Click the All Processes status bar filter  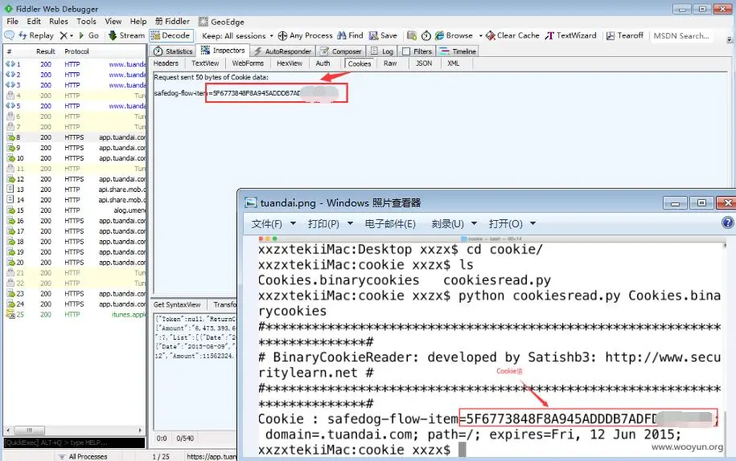click(83, 456)
